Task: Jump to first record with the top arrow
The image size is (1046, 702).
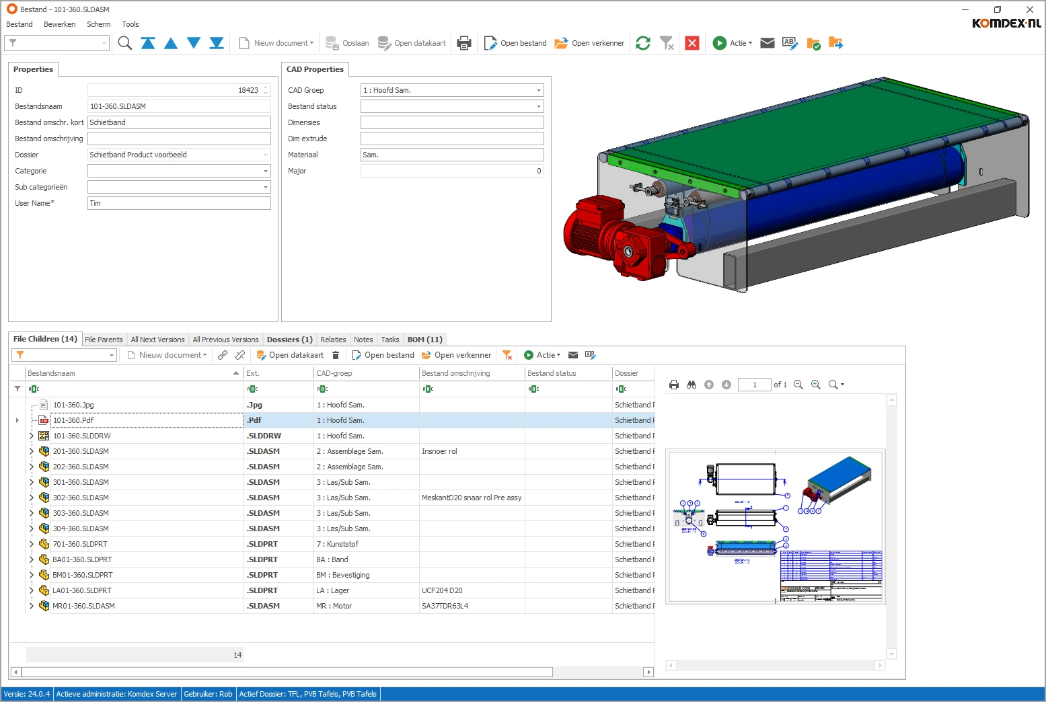Action: [x=148, y=43]
